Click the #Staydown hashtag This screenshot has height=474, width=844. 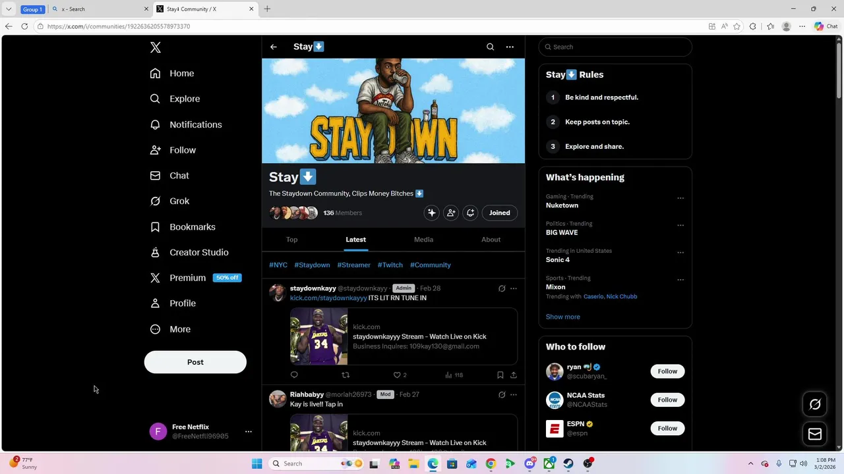312,265
